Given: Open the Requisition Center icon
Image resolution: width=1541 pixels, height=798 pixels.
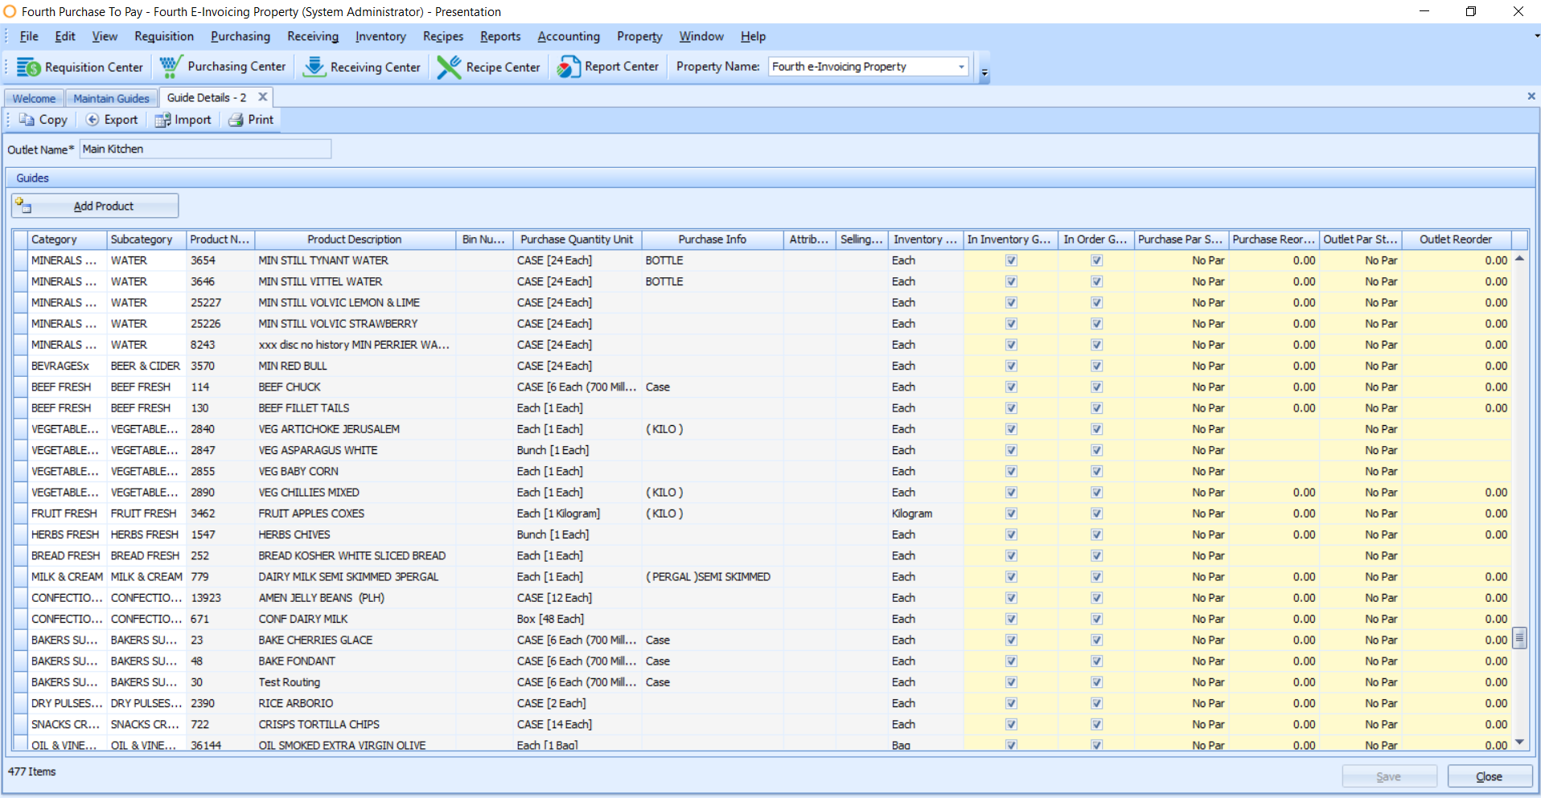Looking at the screenshot, I should [x=29, y=68].
